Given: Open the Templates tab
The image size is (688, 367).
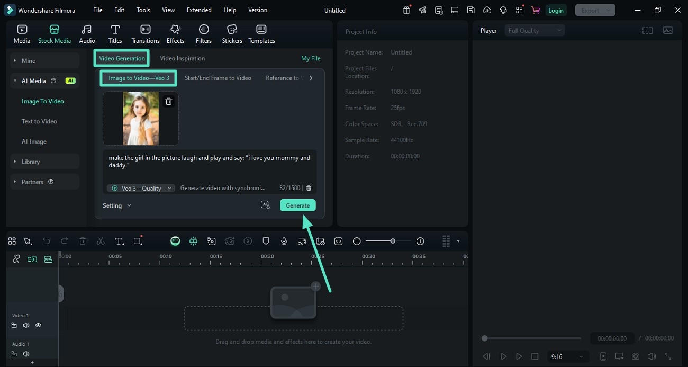Looking at the screenshot, I should (x=261, y=34).
